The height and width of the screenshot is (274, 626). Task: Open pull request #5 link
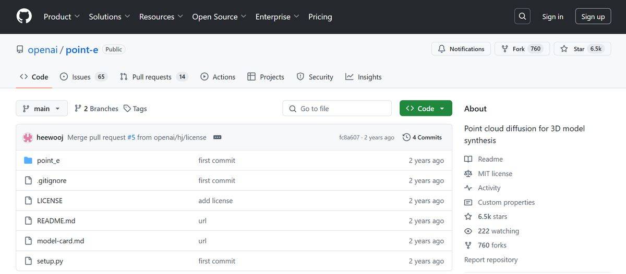131,137
